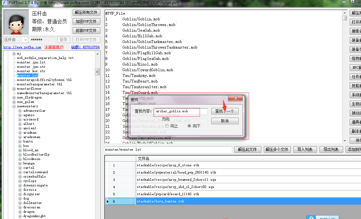
Task: Click 查找下一个 find next button
Action: point(225,111)
